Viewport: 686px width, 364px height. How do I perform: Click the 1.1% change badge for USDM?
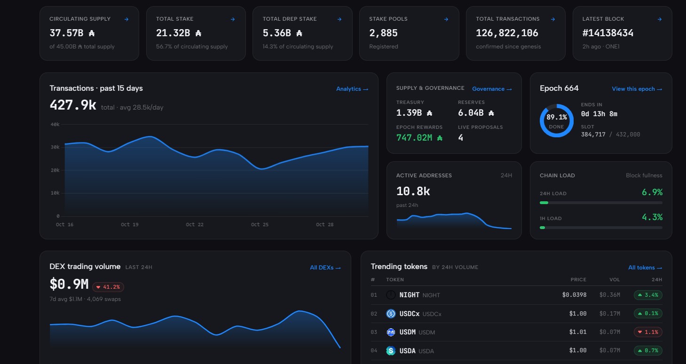pyautogui.click(x=648, y=332)
